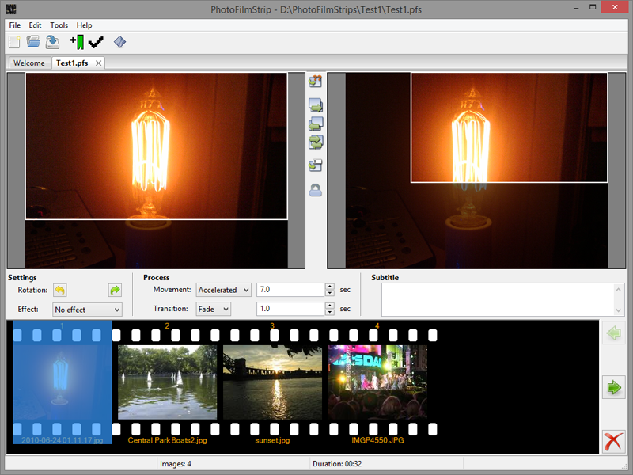Image resolution: width=633 pixels, height=475 pixels.
Task: Open the Tools menu
Action: (x=59, y=25)
